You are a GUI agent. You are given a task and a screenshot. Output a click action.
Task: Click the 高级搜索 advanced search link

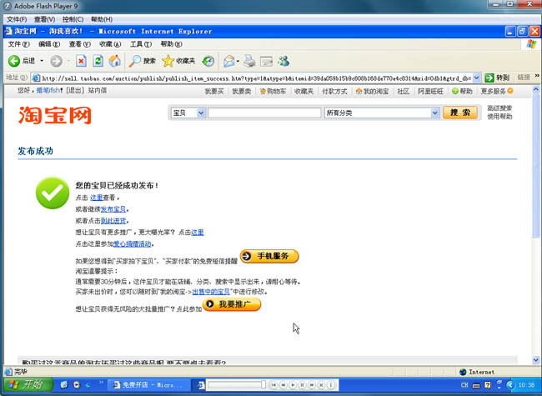(499, 108)
